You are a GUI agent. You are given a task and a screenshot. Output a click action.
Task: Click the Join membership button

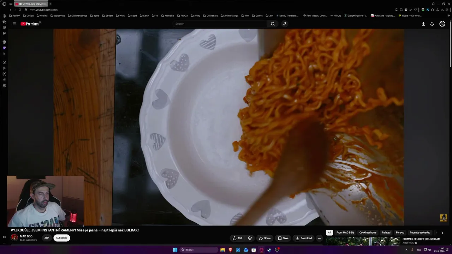click(47, 238)
